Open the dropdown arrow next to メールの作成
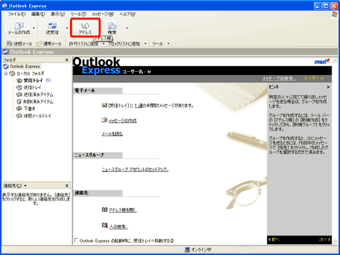Viewport: 340px width, 255px height. pos(34,28)
